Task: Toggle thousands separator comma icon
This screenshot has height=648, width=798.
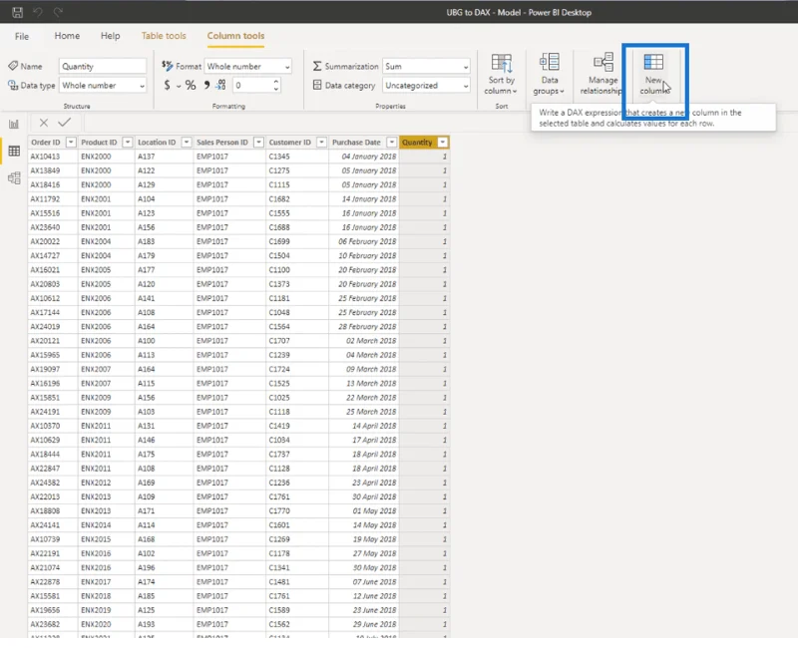Action: tap(206, 85)
